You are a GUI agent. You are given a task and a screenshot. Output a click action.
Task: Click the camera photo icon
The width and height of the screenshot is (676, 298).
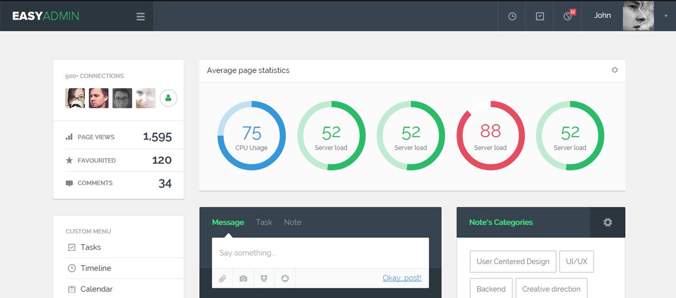[x=243, y=278]
